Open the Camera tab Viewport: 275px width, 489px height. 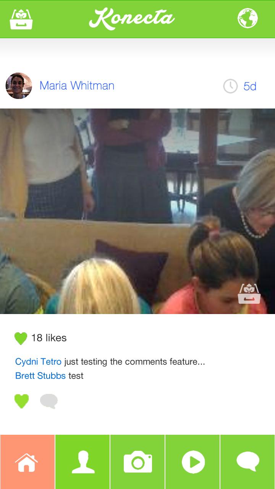pos(137,462)
